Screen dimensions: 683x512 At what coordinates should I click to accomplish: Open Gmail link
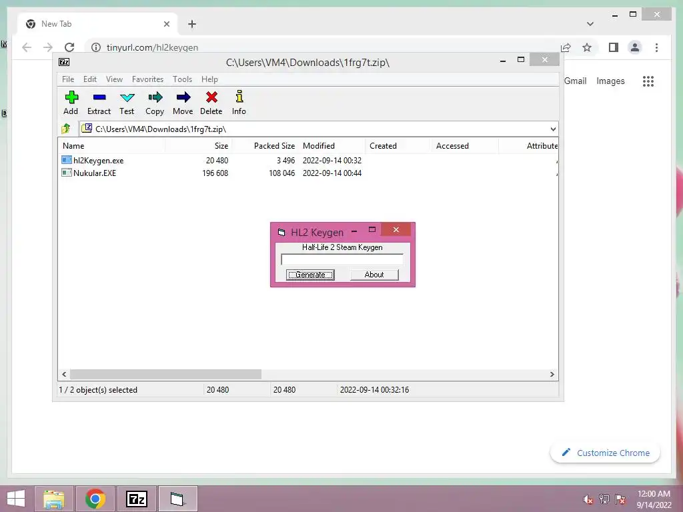pyautogui.click(x=575, y=81)
